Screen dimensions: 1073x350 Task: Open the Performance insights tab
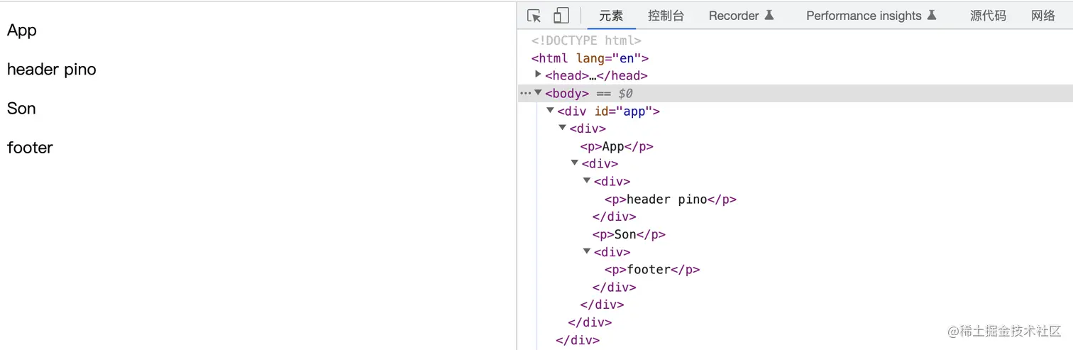pyautogui.click(x=864, y=16)
